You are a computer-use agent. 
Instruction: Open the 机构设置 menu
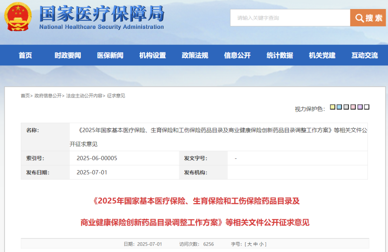pyautogui.click(x=152, y=55)
